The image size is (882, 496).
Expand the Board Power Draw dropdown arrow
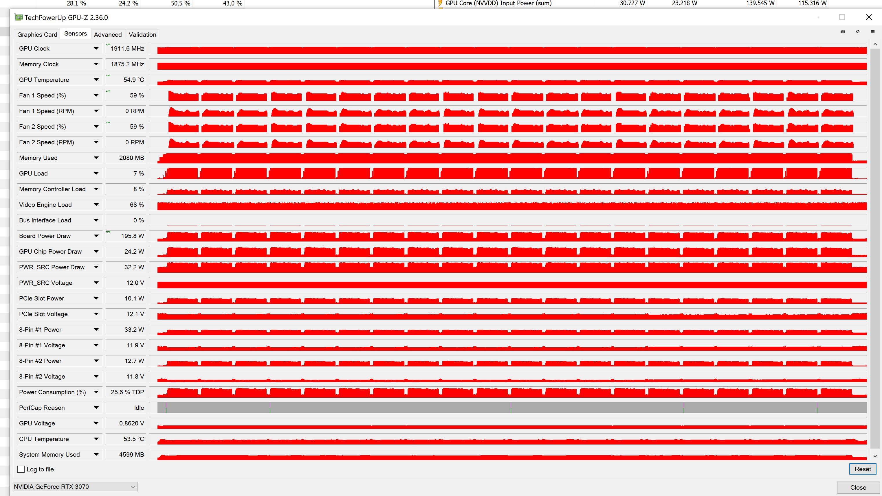click(x=96, y=236)
